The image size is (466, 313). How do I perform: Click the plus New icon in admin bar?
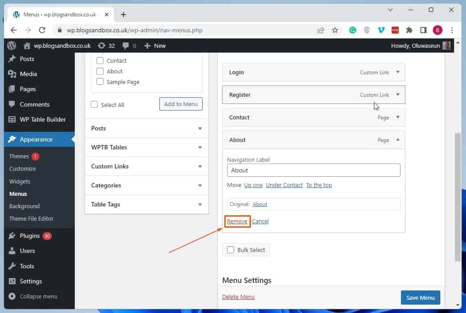(147, 46)
